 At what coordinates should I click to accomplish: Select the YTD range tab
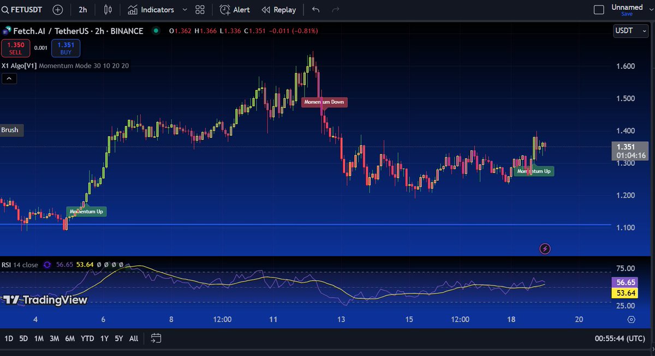[87, 339]
